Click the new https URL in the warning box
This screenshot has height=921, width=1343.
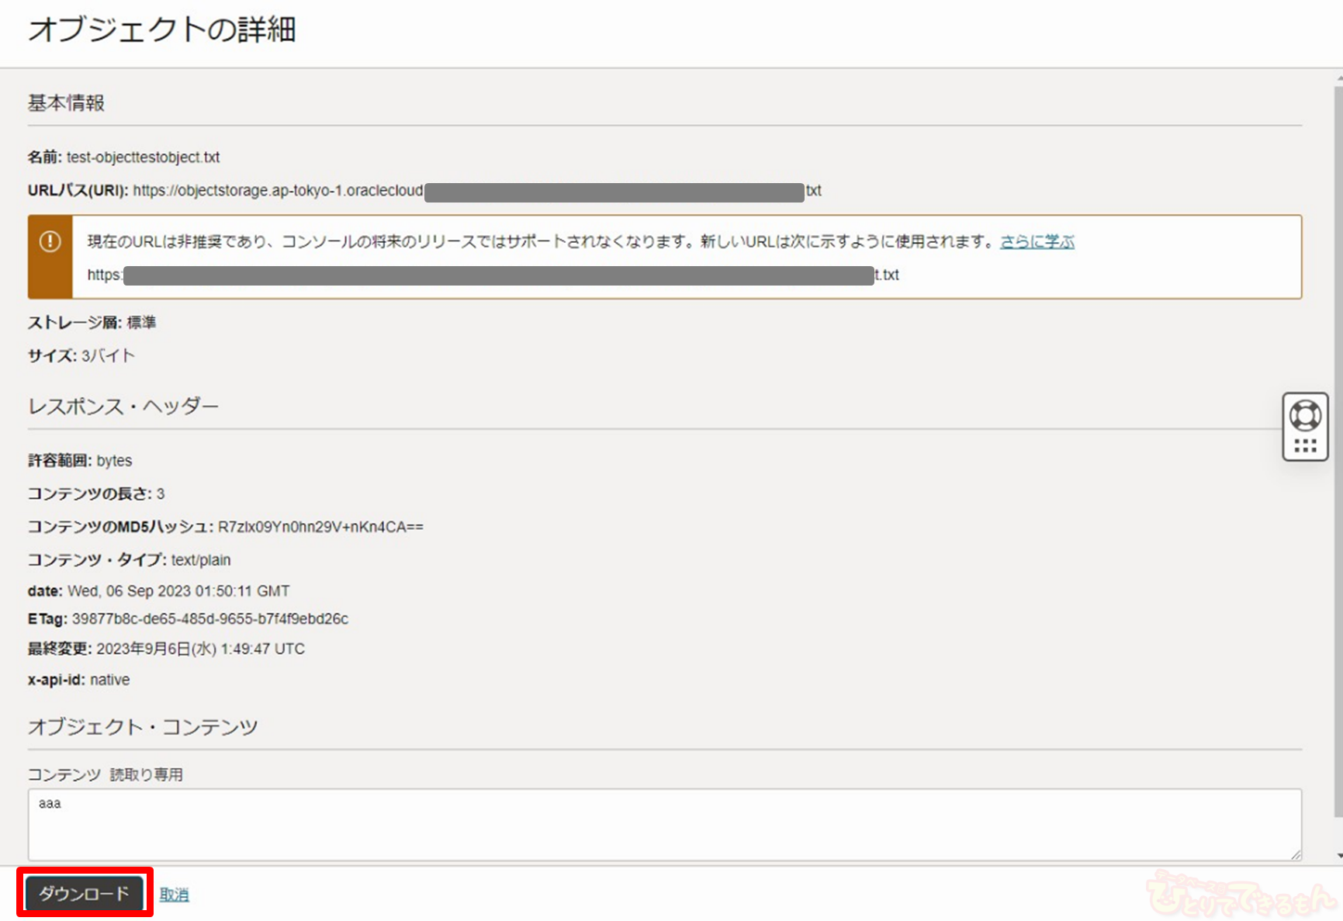tap(497, 275)
